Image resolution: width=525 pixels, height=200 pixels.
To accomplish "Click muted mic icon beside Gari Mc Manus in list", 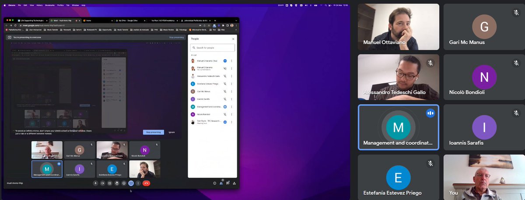I will pos(225,91).
